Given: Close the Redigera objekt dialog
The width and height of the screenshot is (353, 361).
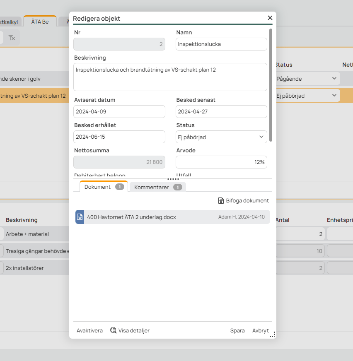Looking at the screenshot, I should (270, 18).
